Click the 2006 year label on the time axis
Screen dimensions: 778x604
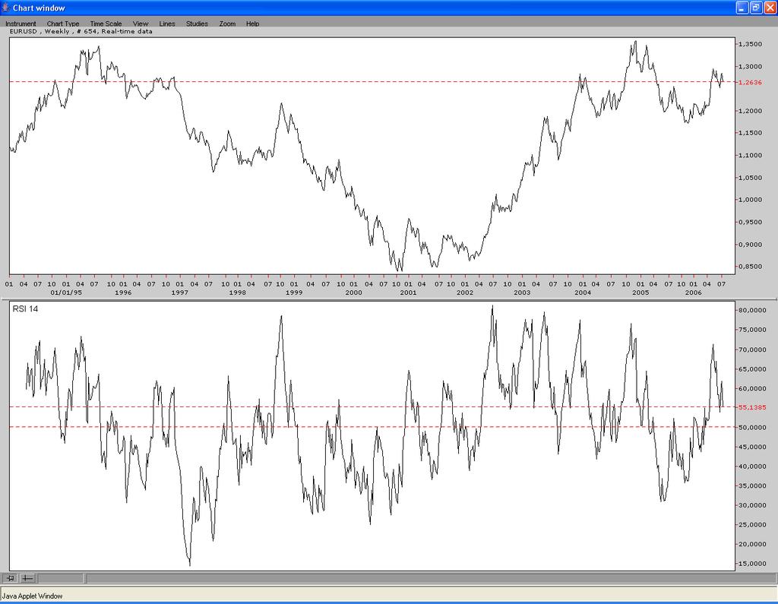click(693, 293)
